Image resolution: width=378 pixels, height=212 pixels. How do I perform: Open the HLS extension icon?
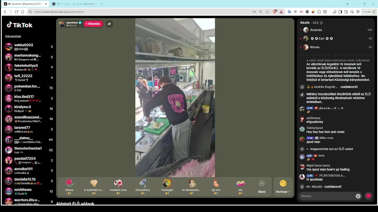pos(302,12)
